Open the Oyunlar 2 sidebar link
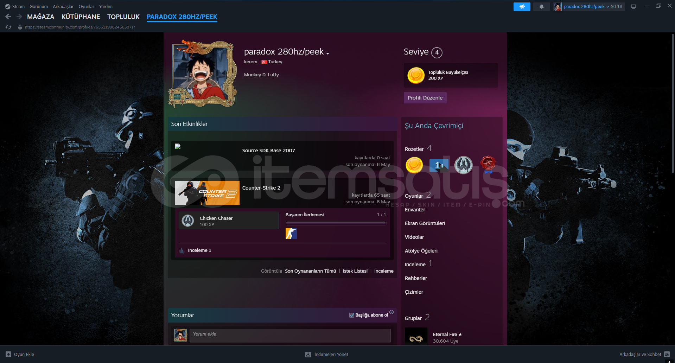The width and height of the screenshot is (675, 363). 418,195
